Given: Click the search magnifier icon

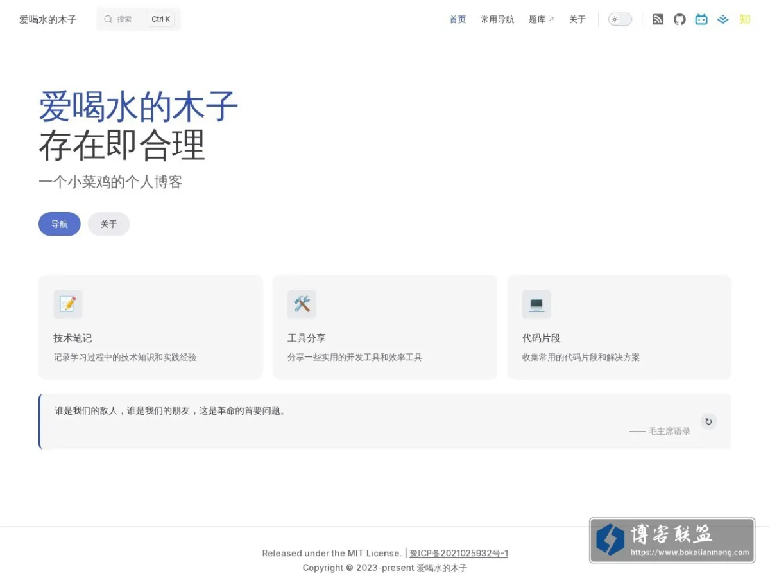Looking at the screenshot, I should [108, 19].
